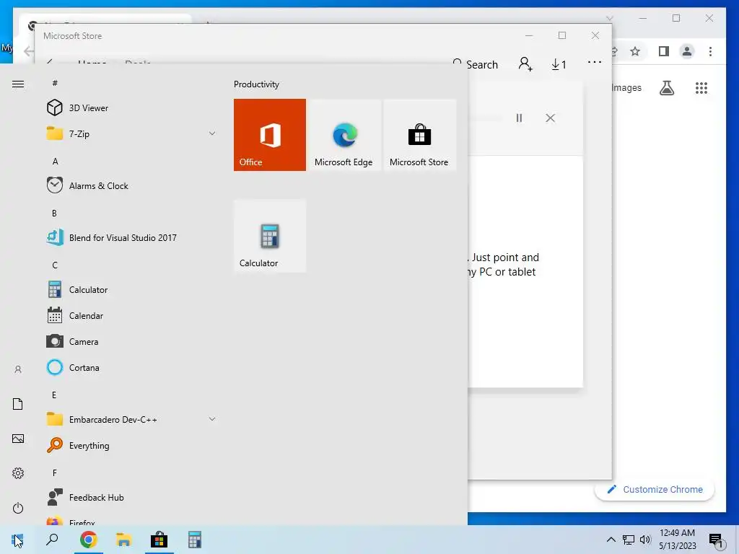Image resolution: width=739 pixels, height=554 pixels.
Task: Bookmark this page with star icon
Action: click(635, 51)
